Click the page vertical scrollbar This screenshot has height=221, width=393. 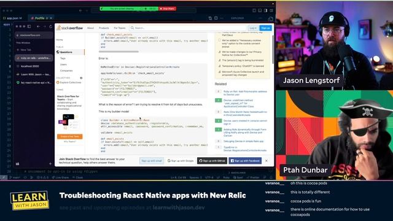273,49
